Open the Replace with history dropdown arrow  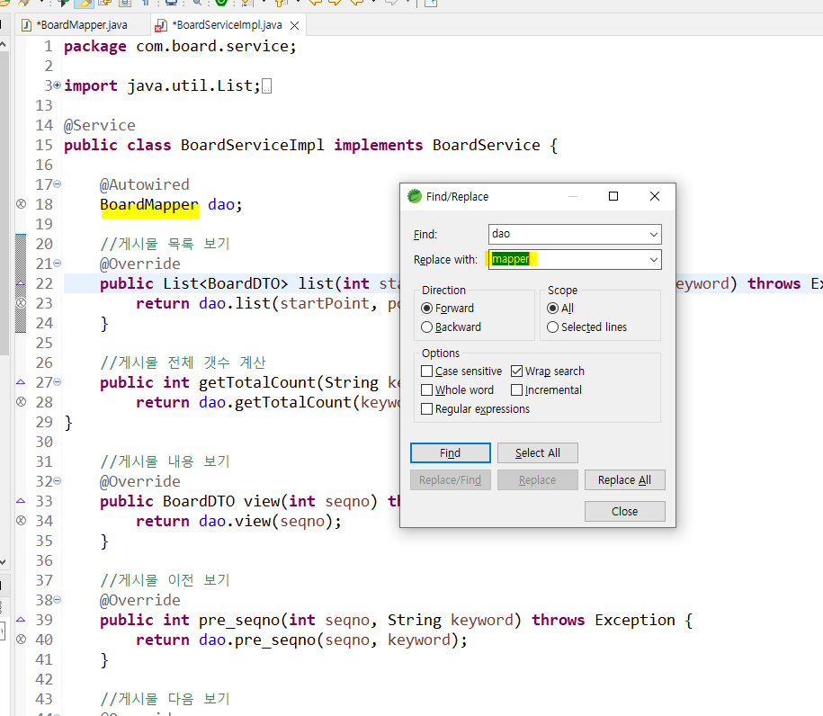tap(654, 259)
